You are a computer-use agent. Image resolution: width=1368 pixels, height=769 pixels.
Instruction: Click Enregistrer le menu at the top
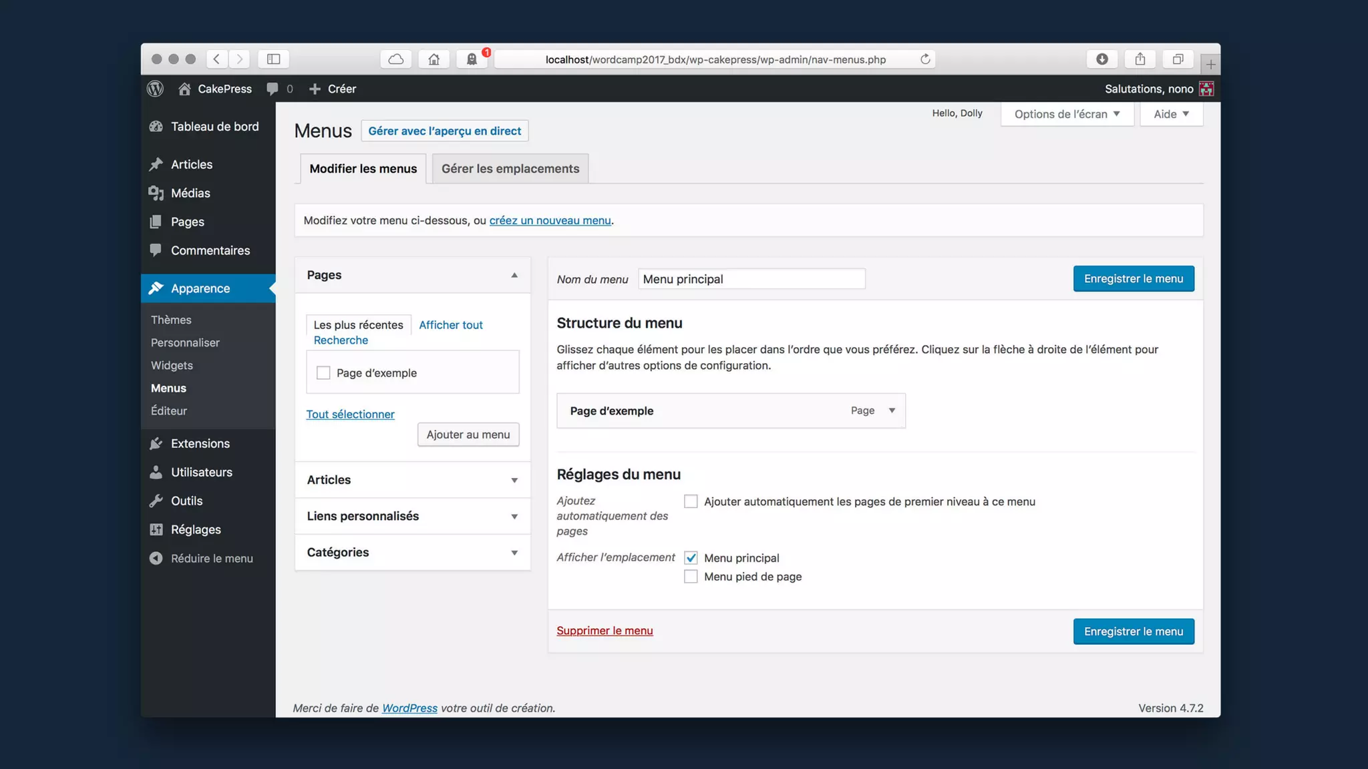point(1133,279)
